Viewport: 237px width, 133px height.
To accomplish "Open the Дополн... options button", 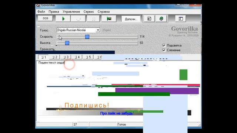I will 131,19.
